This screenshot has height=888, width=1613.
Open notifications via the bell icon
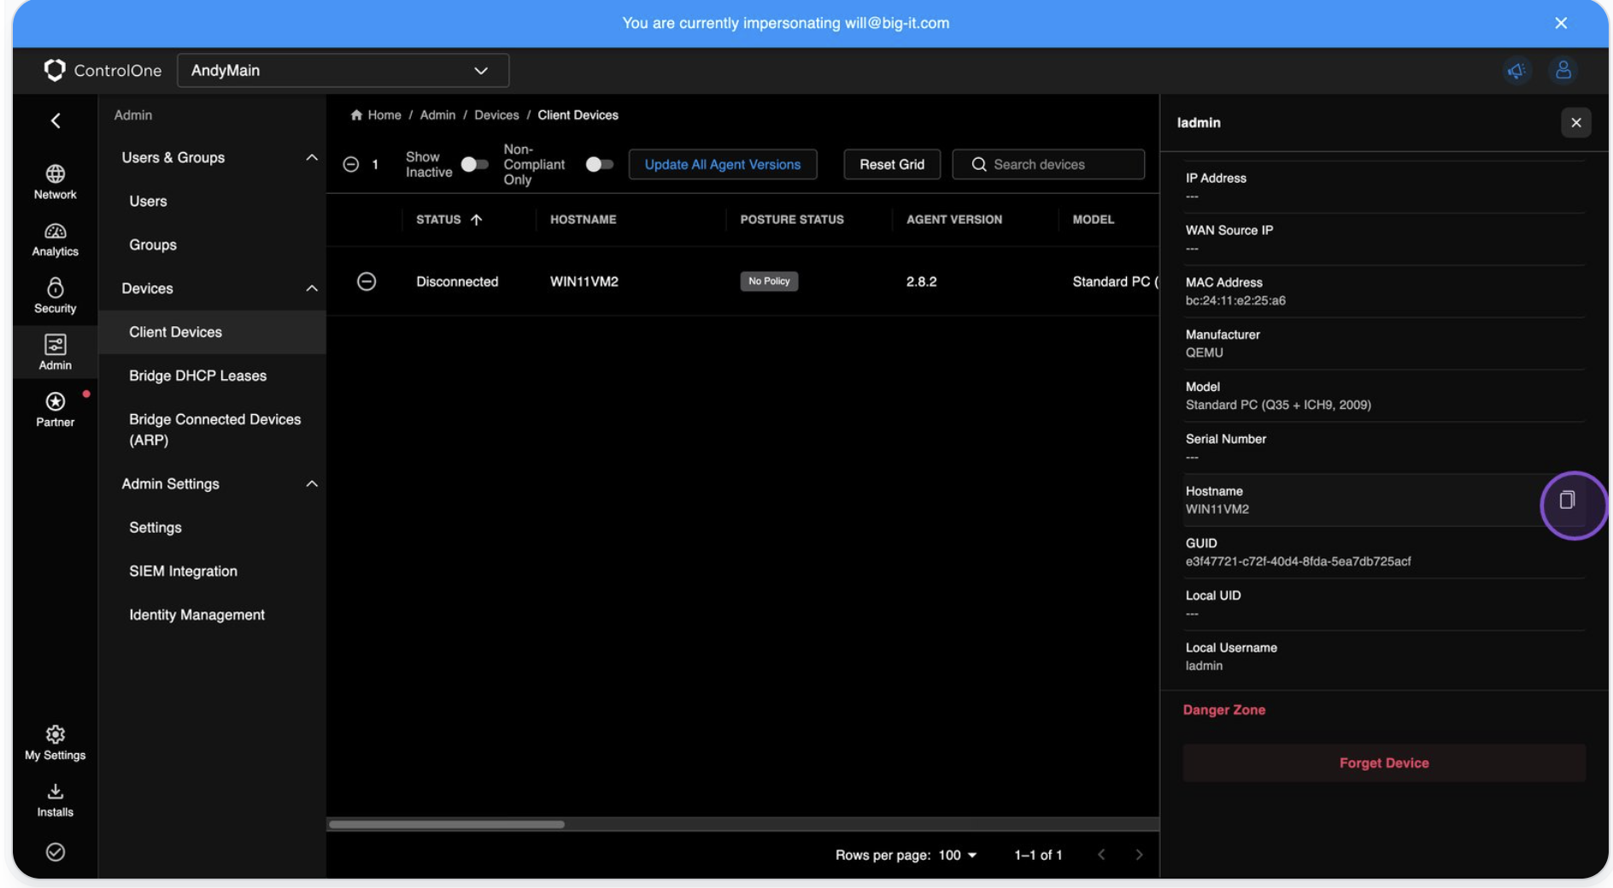pyautogui.click(x=1517, y=71)
